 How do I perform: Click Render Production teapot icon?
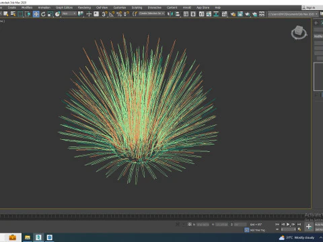click(x=248, y=14)
